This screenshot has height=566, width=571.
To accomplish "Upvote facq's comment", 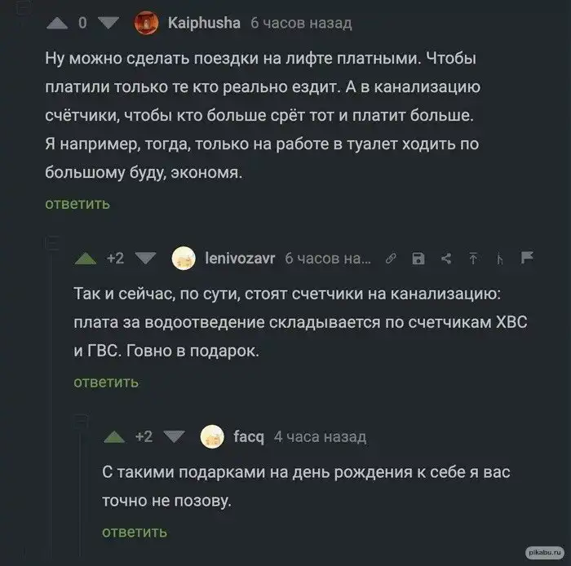I will [114, 436].
